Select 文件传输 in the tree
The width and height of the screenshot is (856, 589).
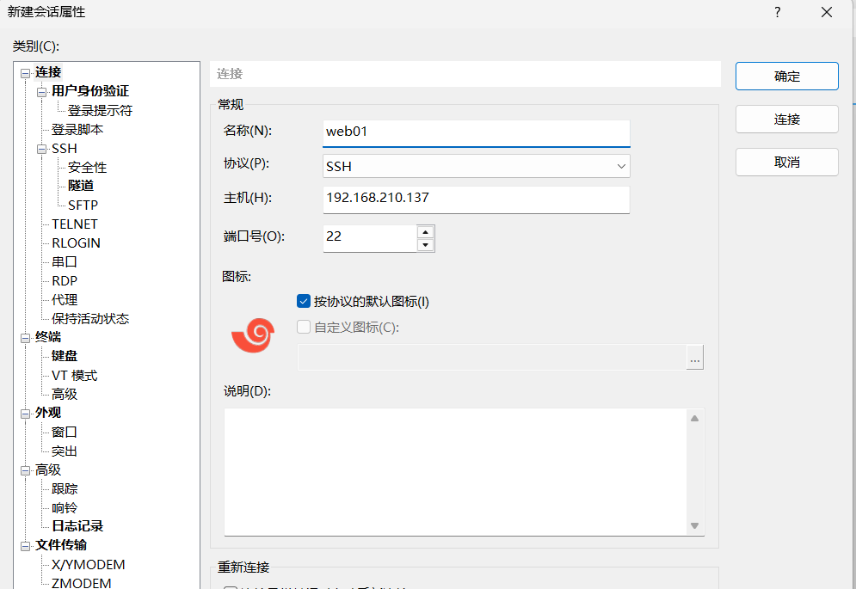pos(60,545)
